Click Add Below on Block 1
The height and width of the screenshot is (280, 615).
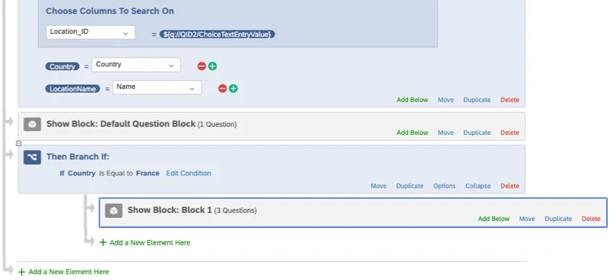point(493,219)
